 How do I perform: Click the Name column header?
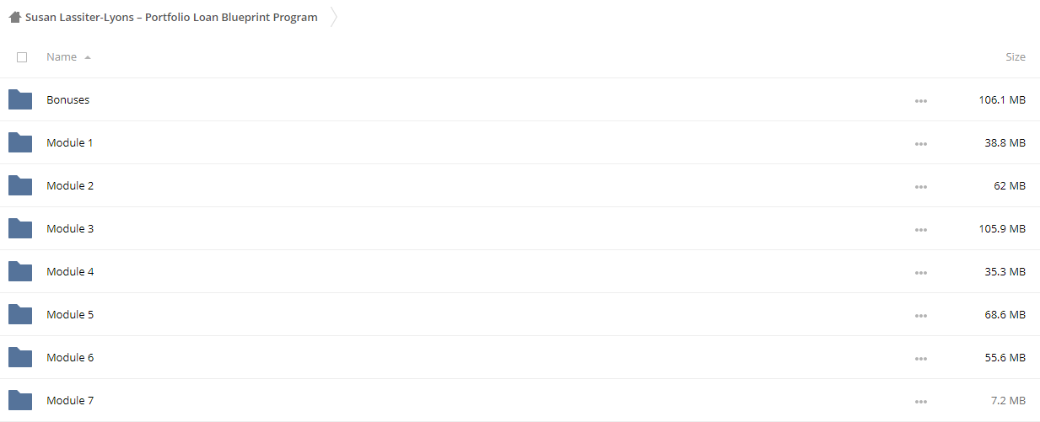point(62,56)
